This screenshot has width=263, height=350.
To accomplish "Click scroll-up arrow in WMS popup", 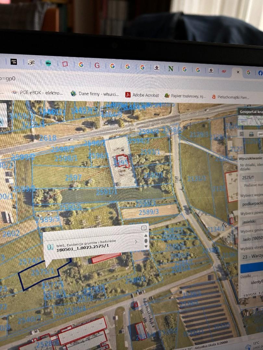I will click(146, 236).
